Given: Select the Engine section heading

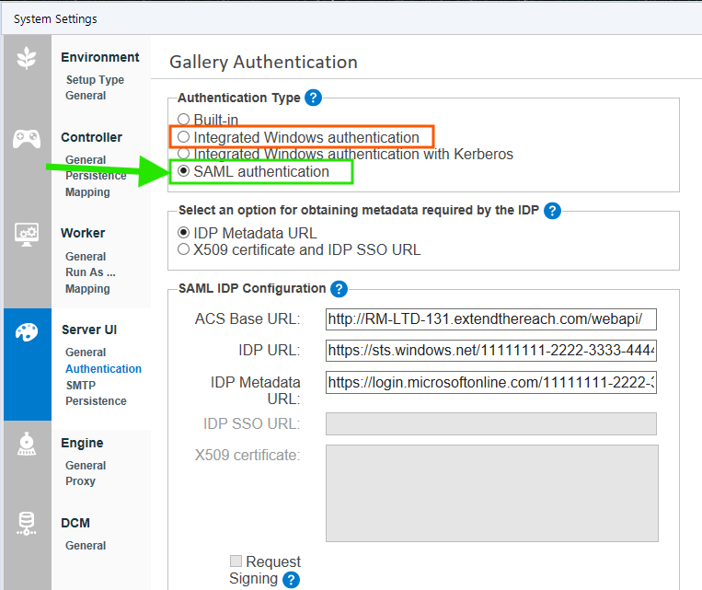Looking at the screenshot, I should click(82, 443).
